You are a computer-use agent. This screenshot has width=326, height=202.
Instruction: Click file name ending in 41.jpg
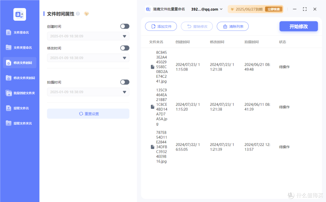pyautogui.click(x=162, y=67)
